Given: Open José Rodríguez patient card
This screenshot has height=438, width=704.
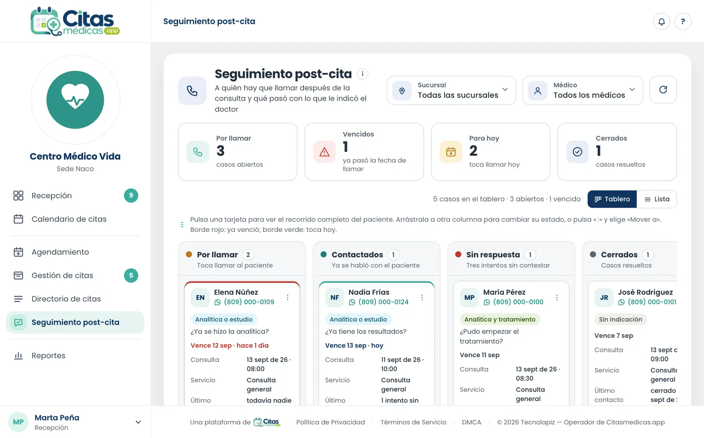Looking at the screenshot, I should coord(633,343).
